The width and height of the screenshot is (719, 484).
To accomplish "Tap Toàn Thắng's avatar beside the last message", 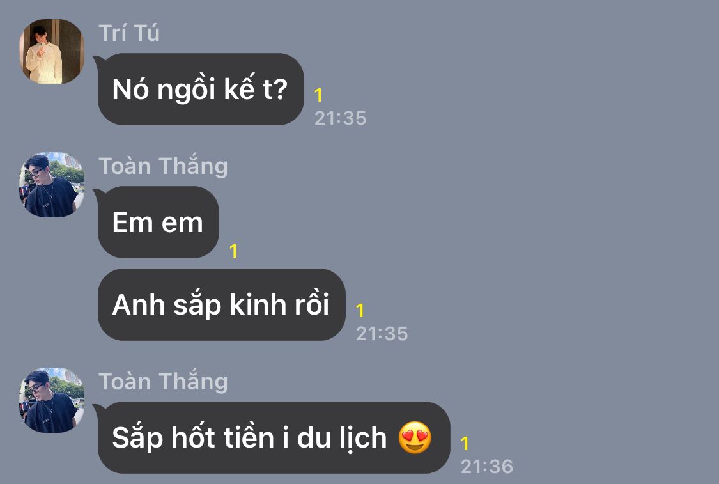I will pyautogui.click(x=52, y=400).
